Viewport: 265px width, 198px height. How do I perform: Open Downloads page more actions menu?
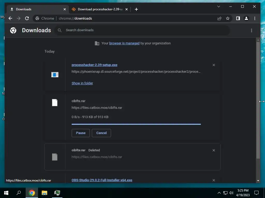click(x=252, y=30)
